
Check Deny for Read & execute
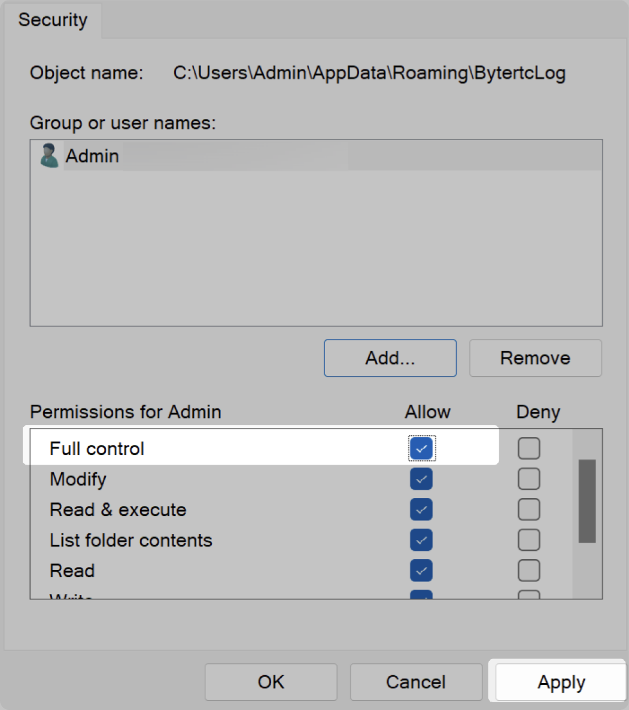click(528, 509)
